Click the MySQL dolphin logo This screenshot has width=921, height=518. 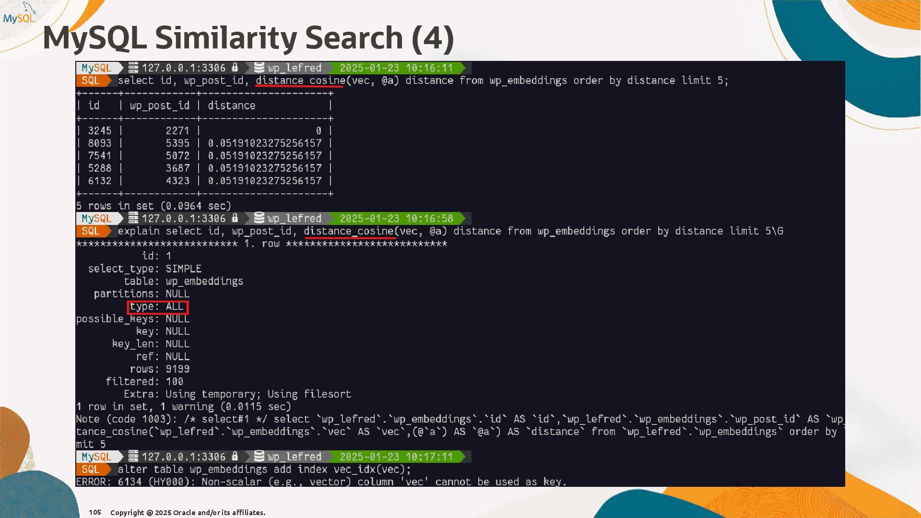20,14
